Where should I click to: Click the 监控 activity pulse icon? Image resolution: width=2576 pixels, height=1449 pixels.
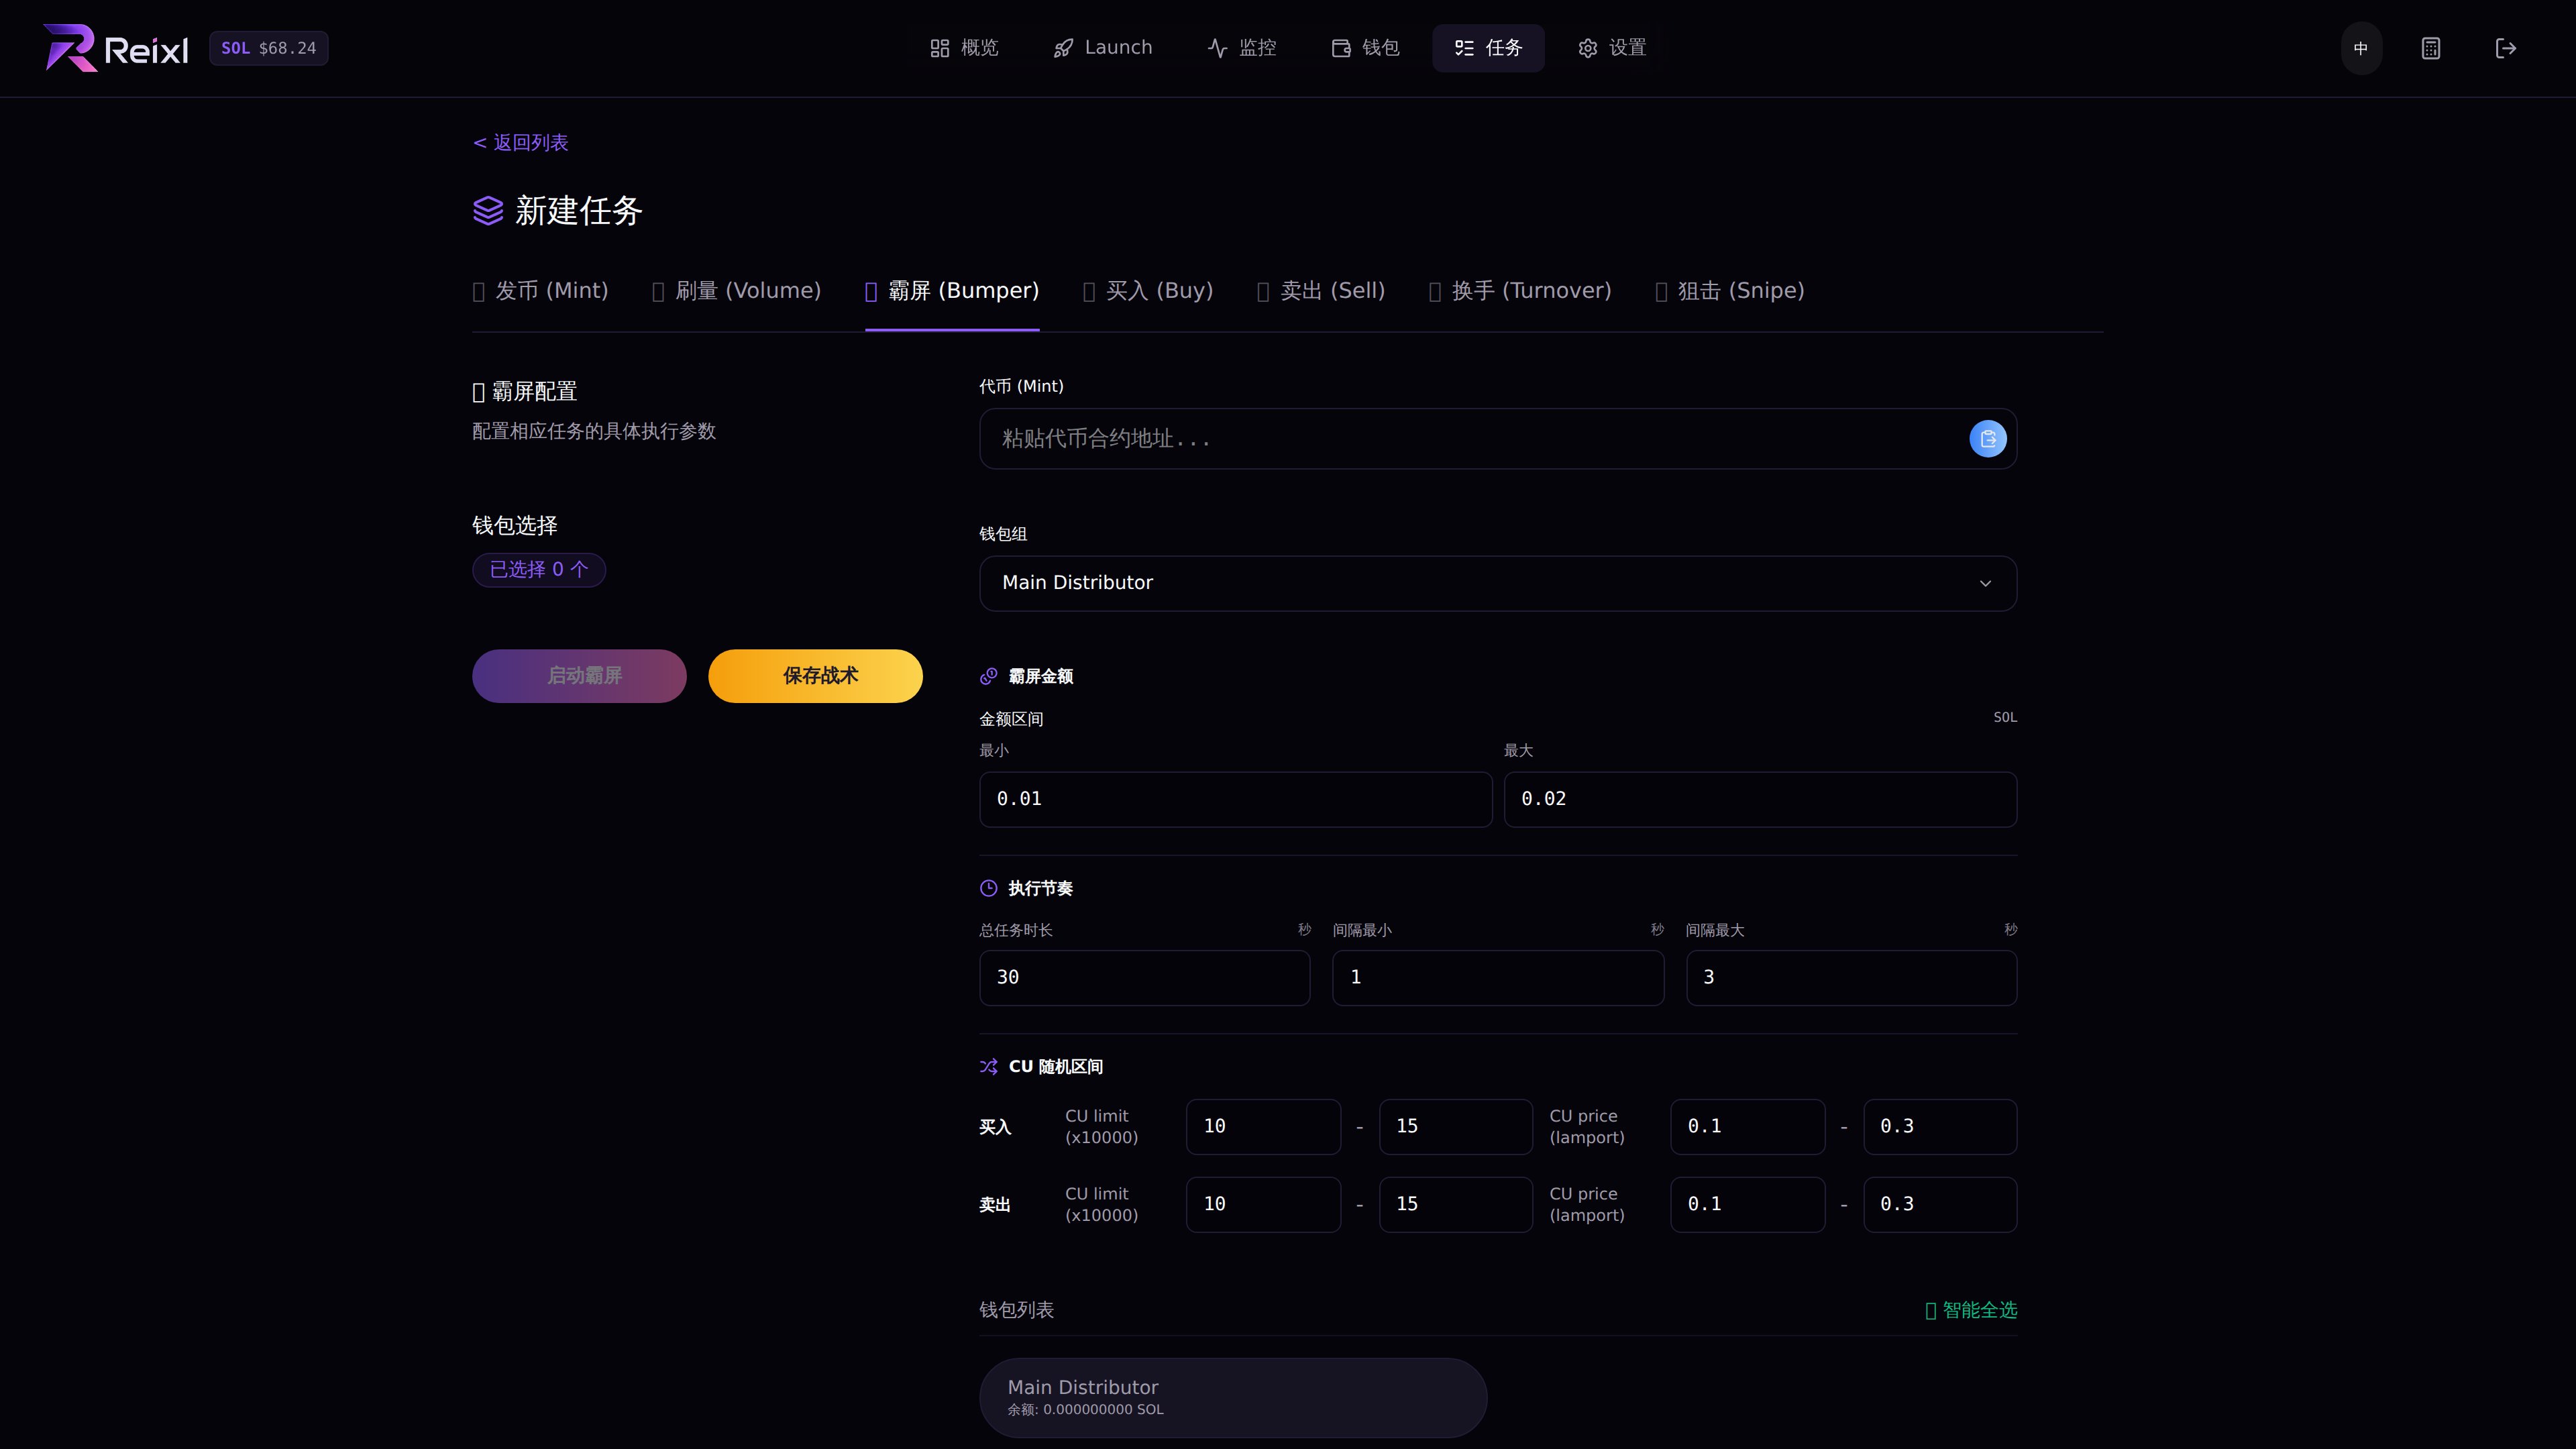(1217, 48)
